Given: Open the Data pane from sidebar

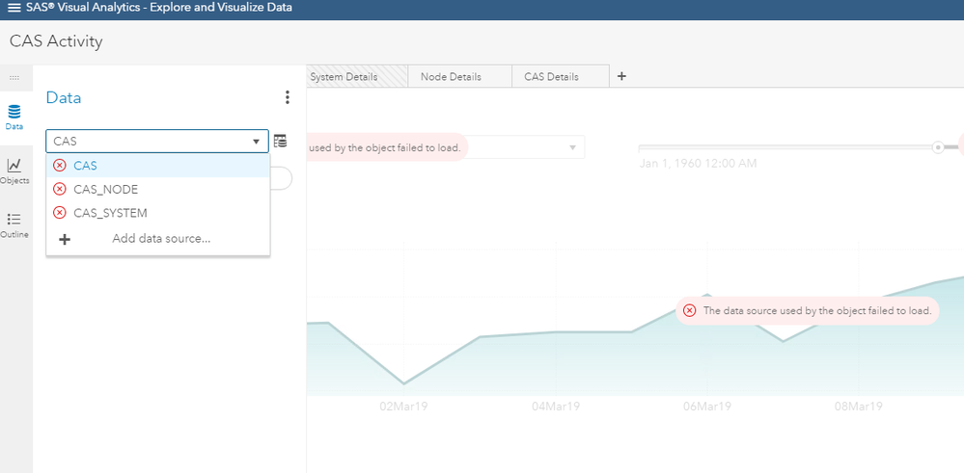Looking at the screenshot, I should click(x=14, y=117).
